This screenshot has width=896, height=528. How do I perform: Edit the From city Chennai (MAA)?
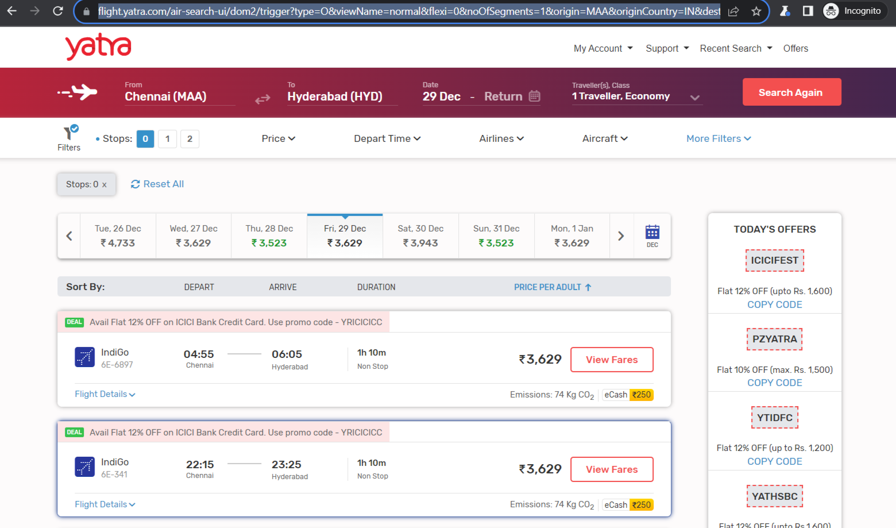(180, 93)
